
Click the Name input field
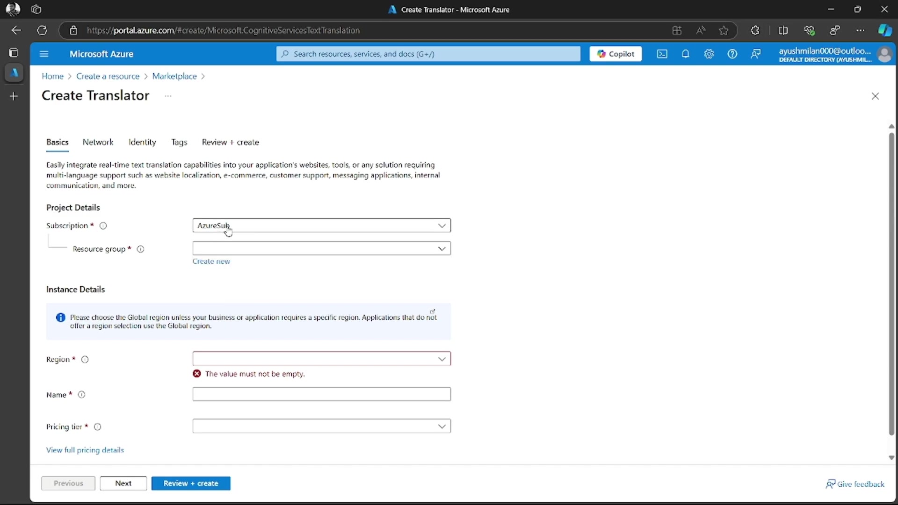coord(321,394)
